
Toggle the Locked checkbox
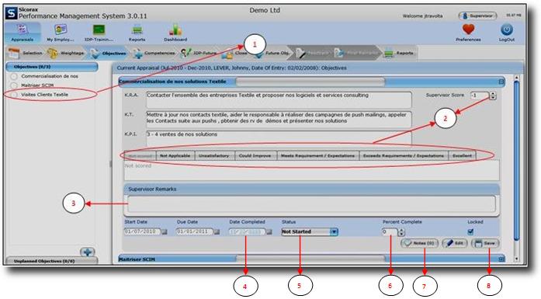pos(470,231)
